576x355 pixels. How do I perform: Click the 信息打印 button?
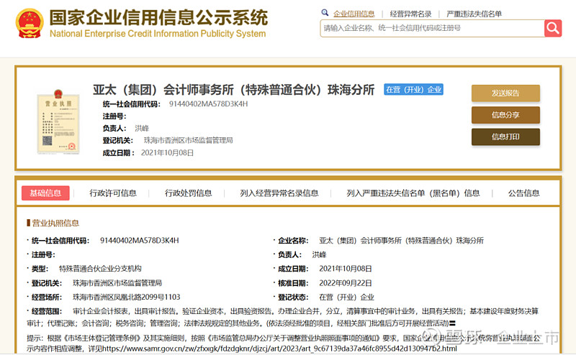[505, 137]
